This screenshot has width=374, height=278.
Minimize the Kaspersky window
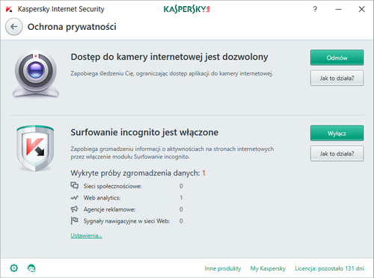338,10
